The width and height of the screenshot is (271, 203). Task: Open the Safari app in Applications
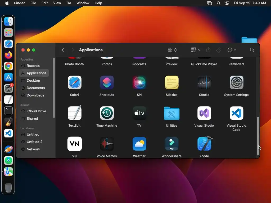74,82
